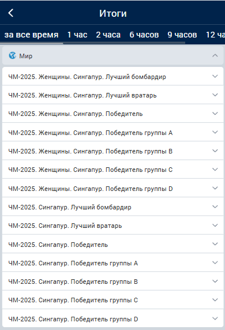Image resolution: width=225 pixels, height=330 pixels.
Task: Expand chevron of ЧМ-2025. Сингапур. Победитель группы D
Action: [215, 318]
